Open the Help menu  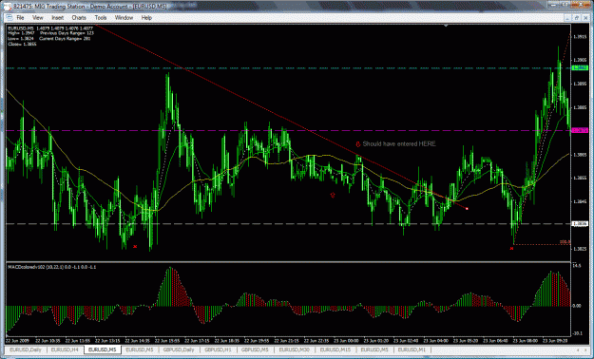(146, 18)
